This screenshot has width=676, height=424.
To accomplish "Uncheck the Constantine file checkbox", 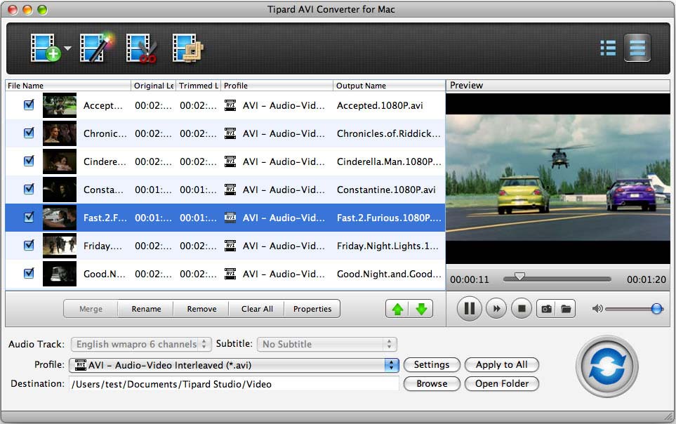I will pos(29,189).
